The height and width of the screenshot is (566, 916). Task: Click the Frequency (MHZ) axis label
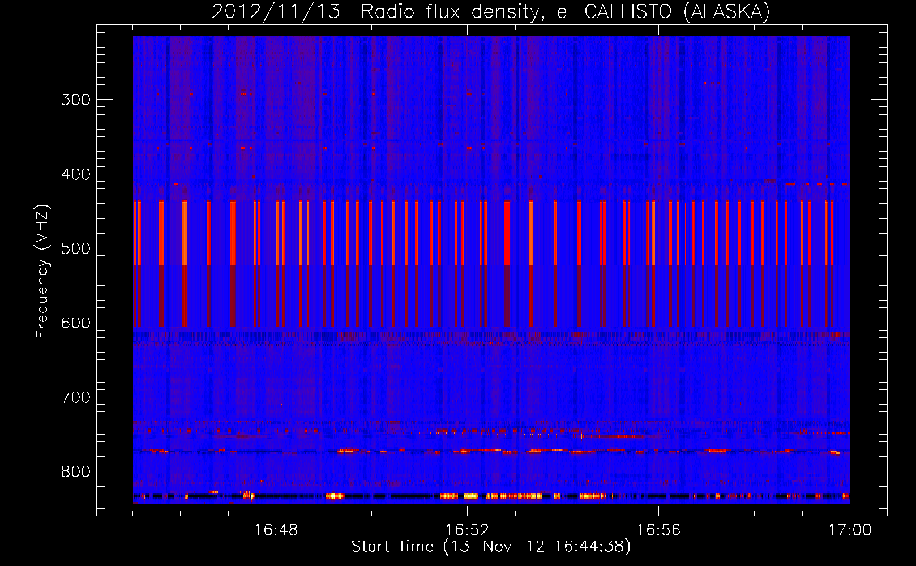(x=43, y=272)
